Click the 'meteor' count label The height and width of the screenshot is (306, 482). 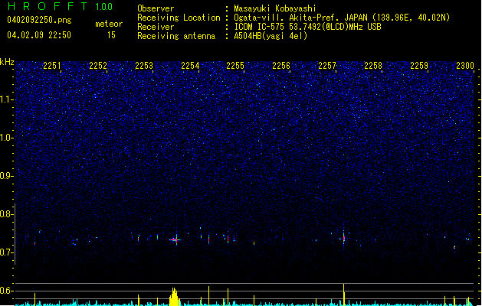click(x=109, y=24)
